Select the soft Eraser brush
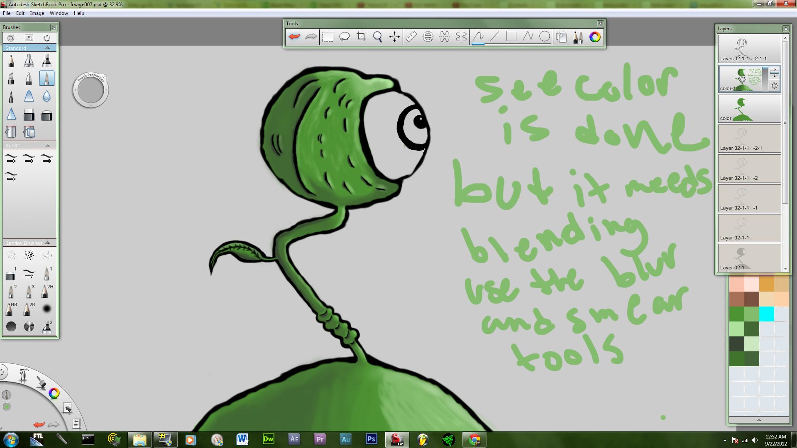This screenshot has width=797, height=448. point(46,115)
